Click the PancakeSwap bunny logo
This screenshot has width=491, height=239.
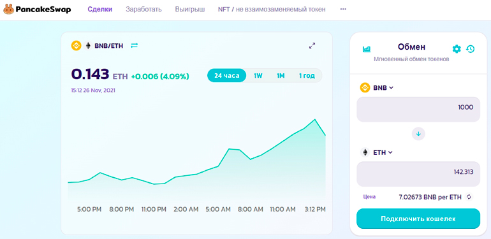tap(8, 9)
